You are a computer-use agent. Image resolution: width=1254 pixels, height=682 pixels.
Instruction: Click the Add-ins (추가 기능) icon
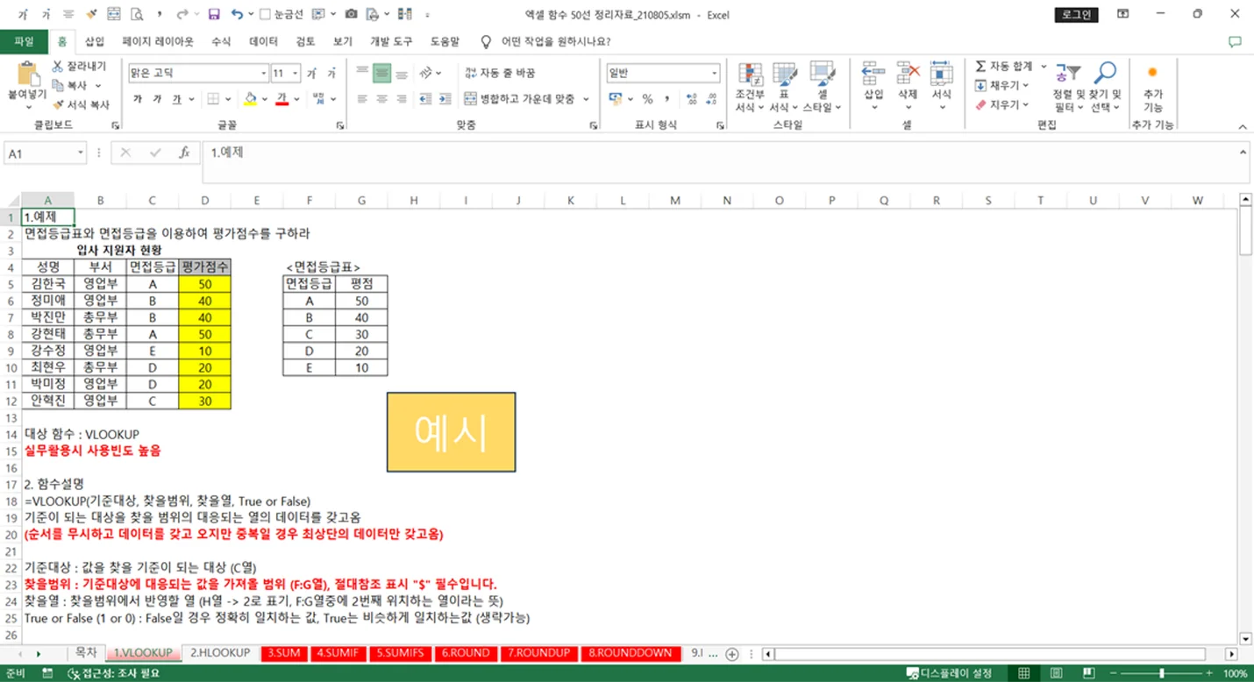1152,88
